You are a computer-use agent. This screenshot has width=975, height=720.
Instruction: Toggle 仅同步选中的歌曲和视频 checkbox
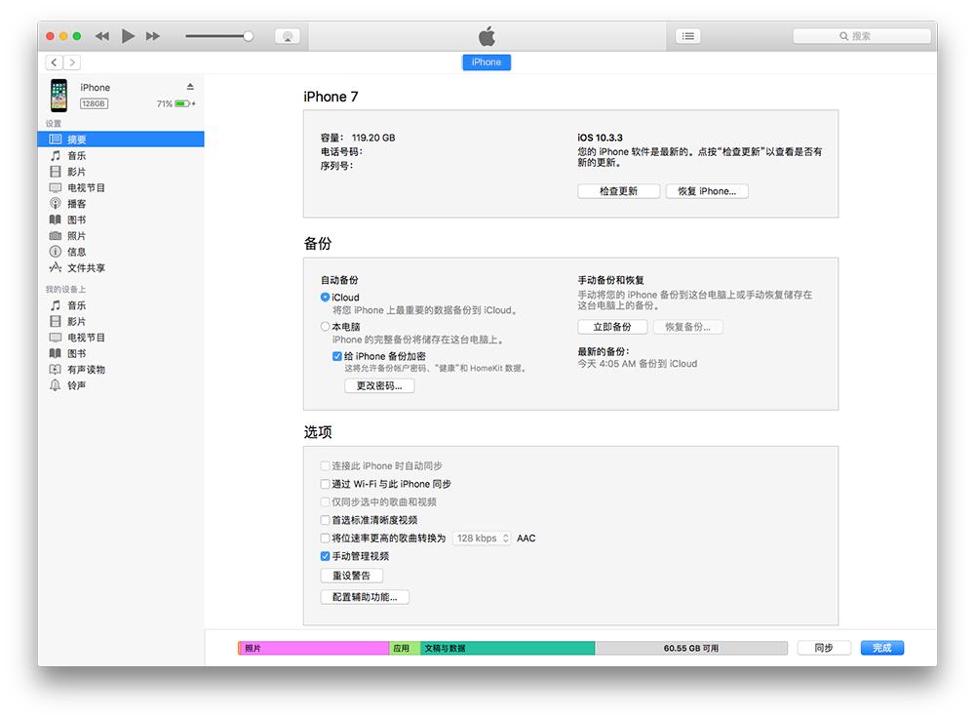coord(325,502)
